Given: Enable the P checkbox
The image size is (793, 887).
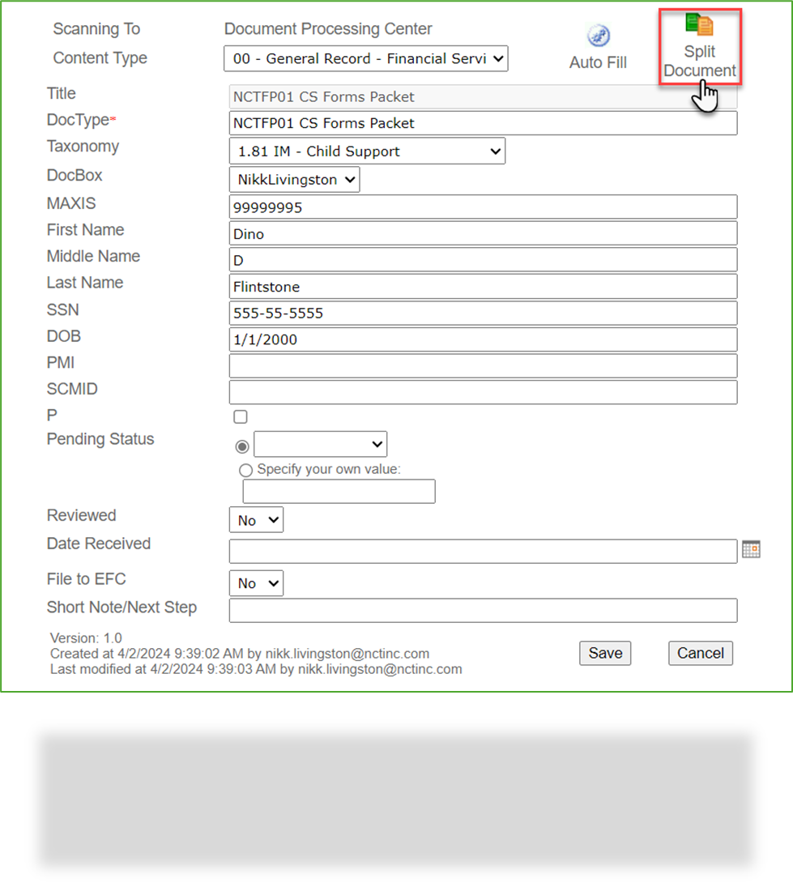Looking at the screenshot, I should [240, 416].
